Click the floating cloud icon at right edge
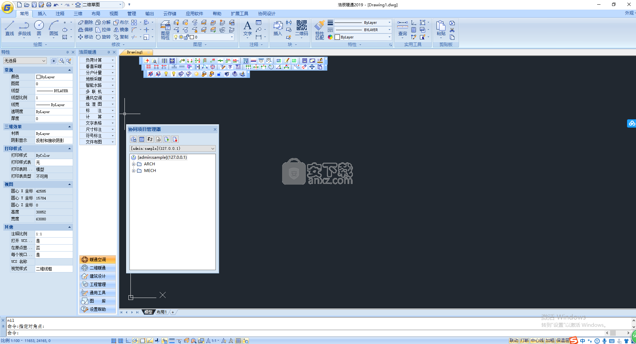636x344 pixels. tap(631, 123)
